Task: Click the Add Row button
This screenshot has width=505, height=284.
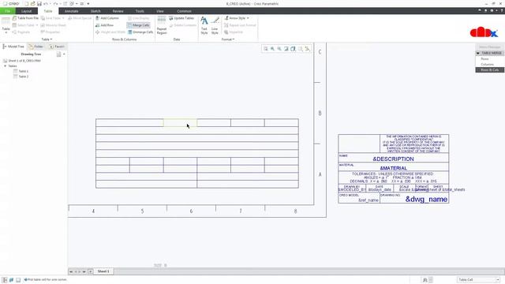Action: coord(104,25)
